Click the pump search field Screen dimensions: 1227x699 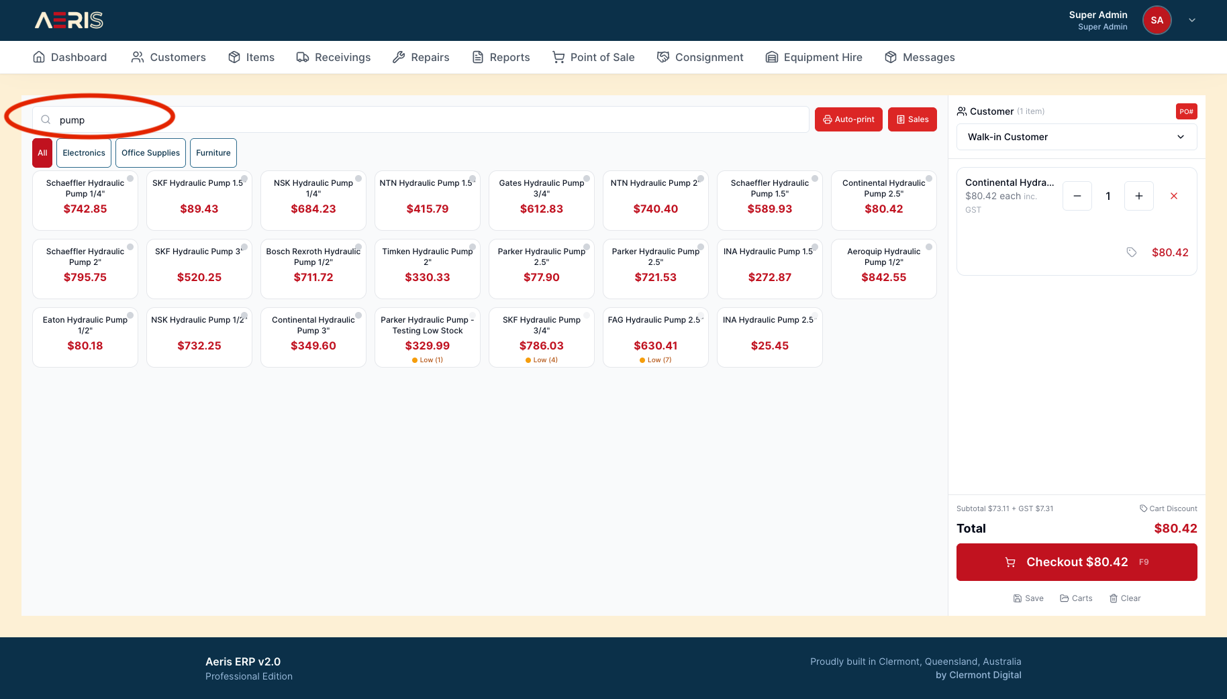pos(430,120)
